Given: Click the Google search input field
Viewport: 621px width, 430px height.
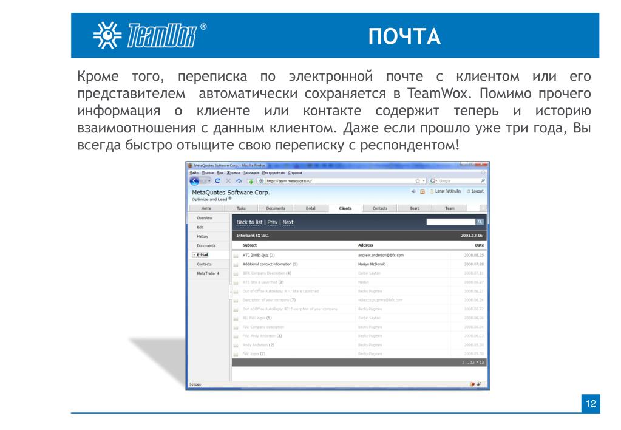Looking at the screenshot, I should click(459, 181).
